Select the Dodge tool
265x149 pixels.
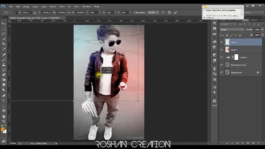(4, 90)
